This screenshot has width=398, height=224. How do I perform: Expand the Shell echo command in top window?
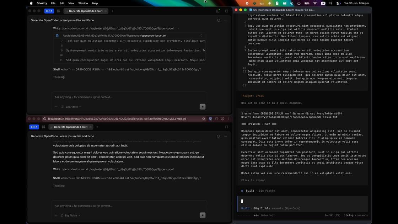tap(127, 69)
